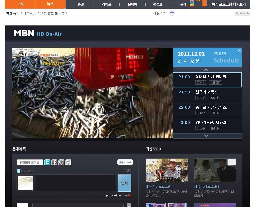Select the 증권 menu item

coord(81,4)
